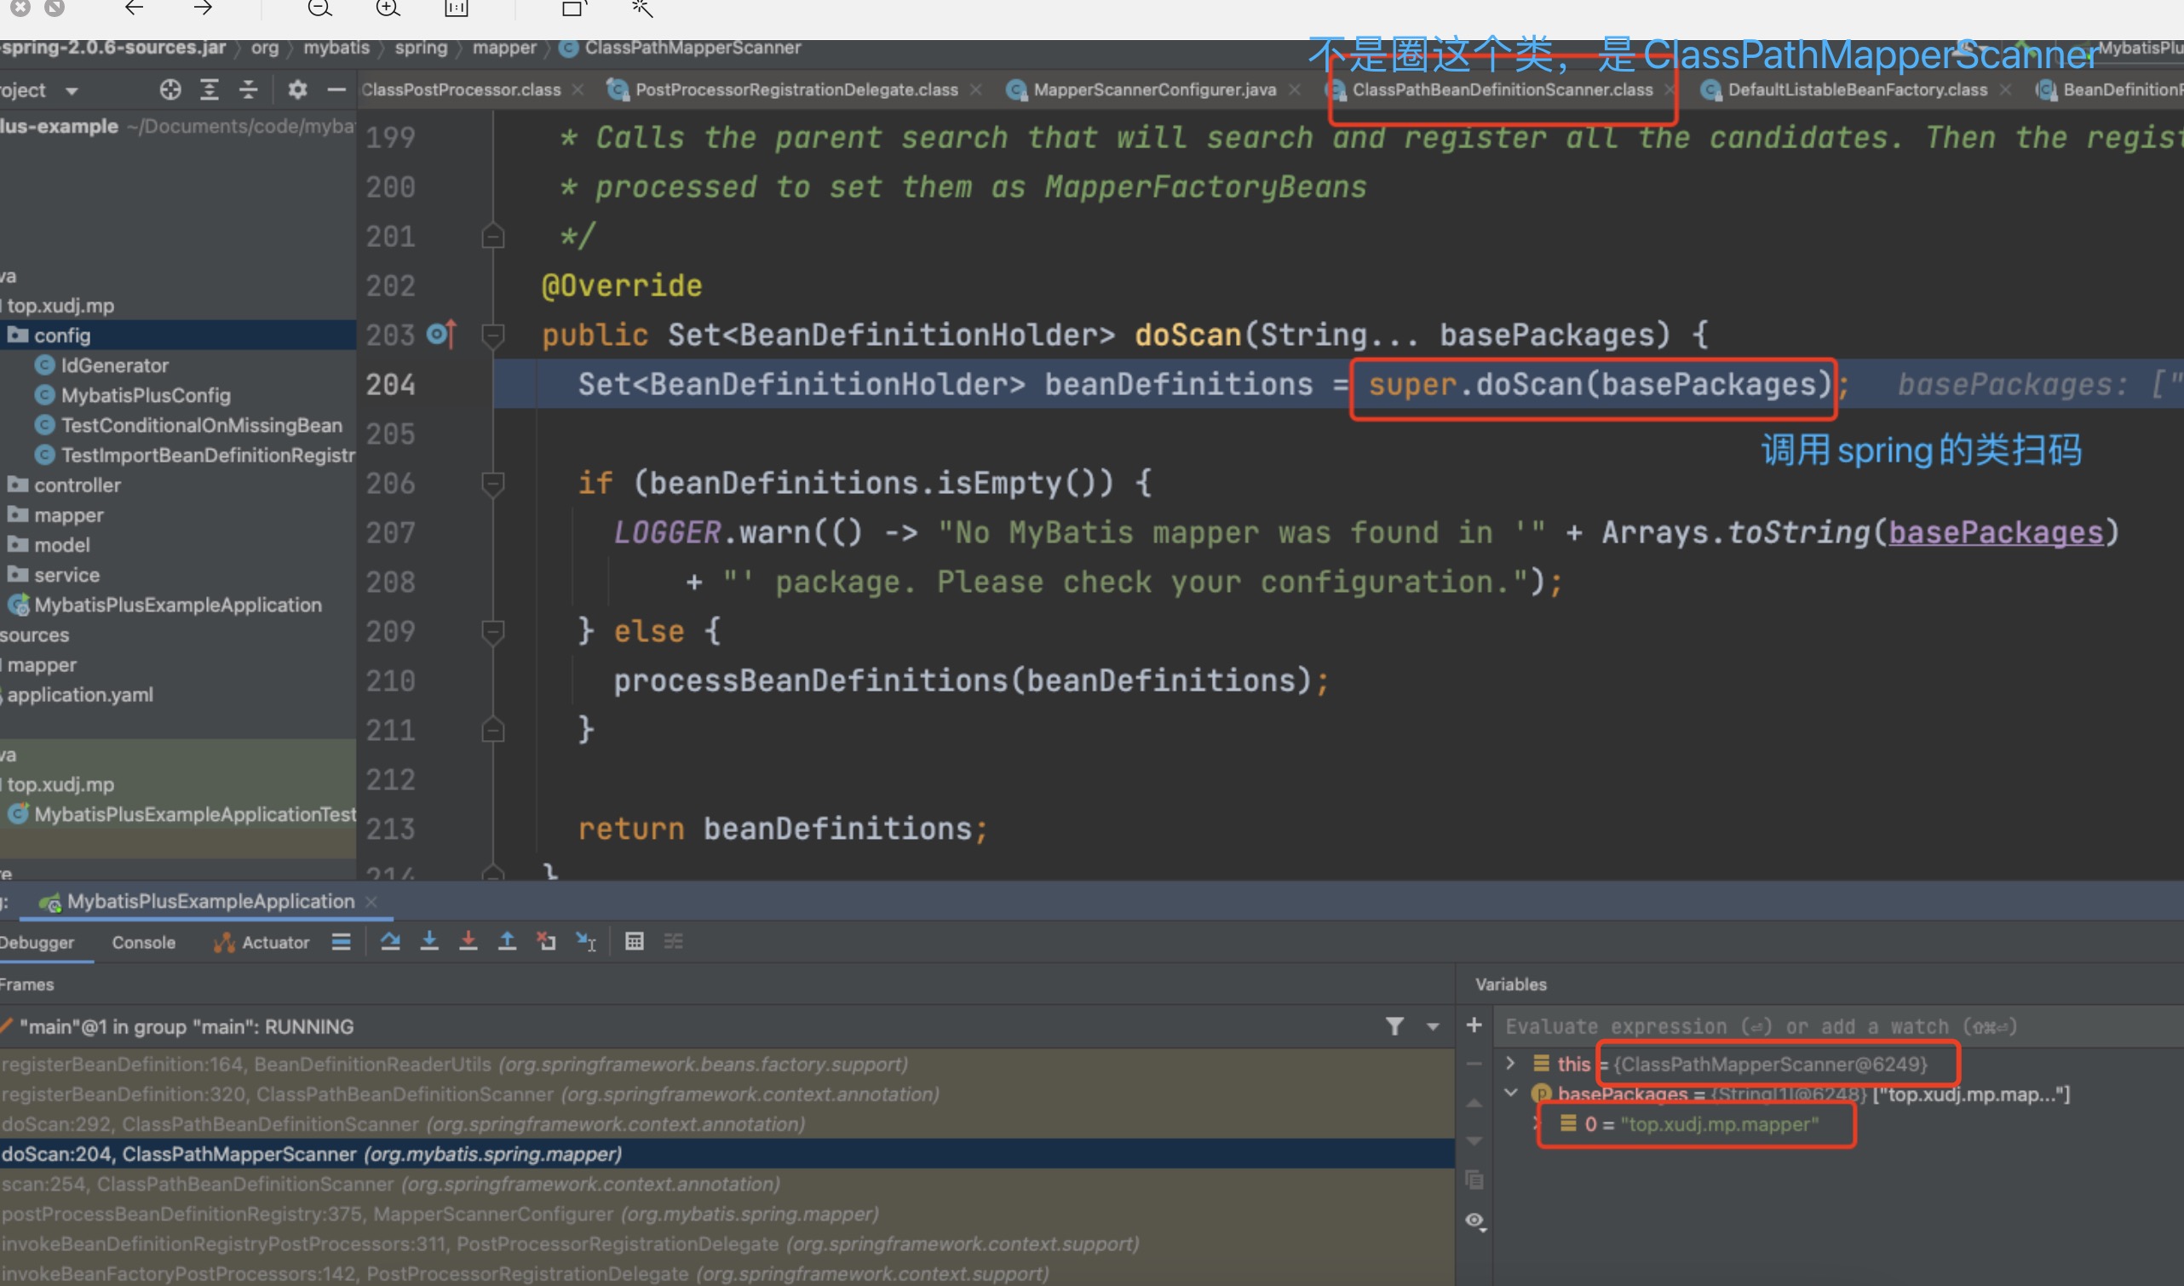Select the doScan:292 ClassPathBeanDefinitionScanner frame
The image size is (2184, 1286).
727,1124
